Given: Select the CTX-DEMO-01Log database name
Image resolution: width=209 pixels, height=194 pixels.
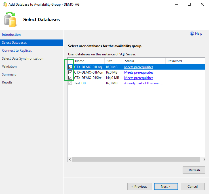Looking at the screenshot, I should click(x=88, y=67).
